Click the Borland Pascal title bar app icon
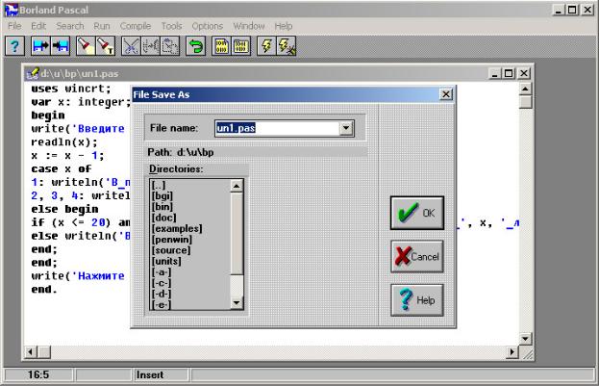This screenshot has width=599, height=386. pyautogui.click(x=12, y=10)
